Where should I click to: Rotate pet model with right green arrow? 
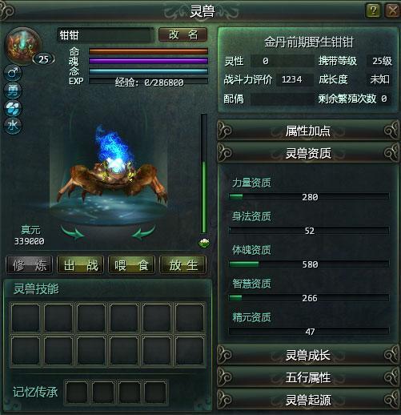click(144, 232)
